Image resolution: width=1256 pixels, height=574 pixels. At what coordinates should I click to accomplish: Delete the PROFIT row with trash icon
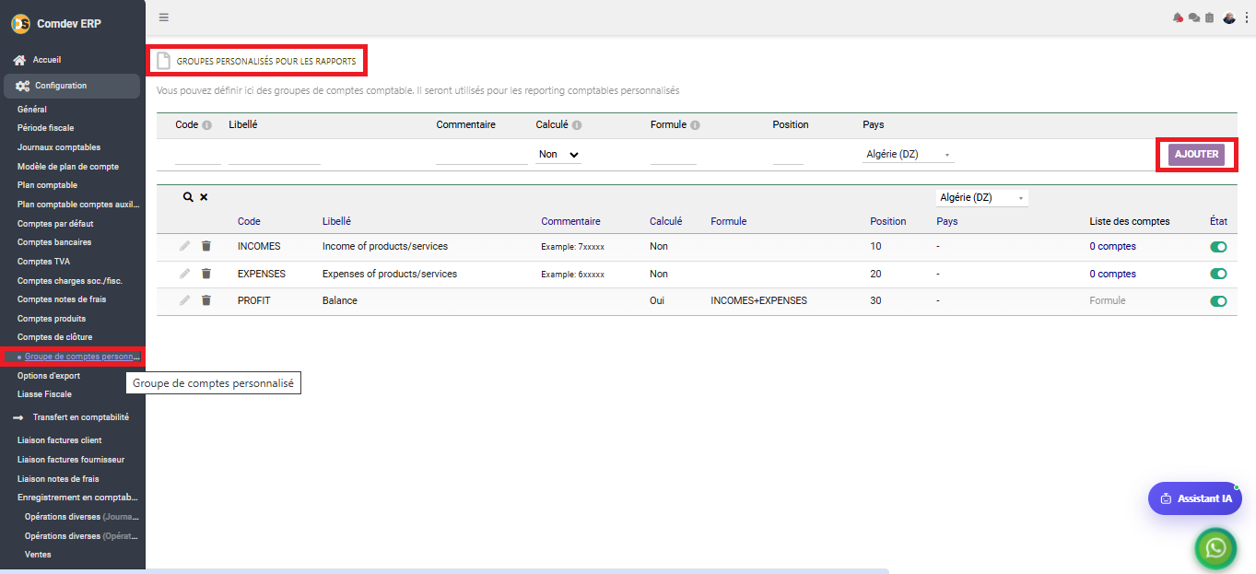click(206, 300)
